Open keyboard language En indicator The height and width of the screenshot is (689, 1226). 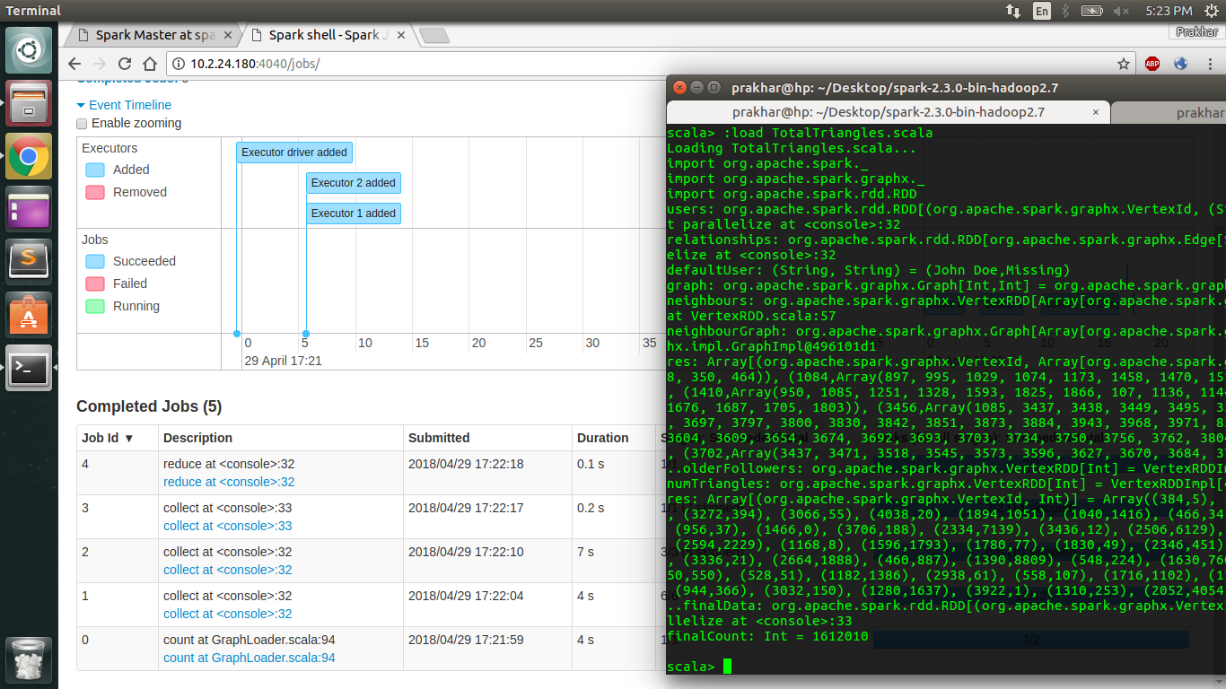[x=1042, y=11]
